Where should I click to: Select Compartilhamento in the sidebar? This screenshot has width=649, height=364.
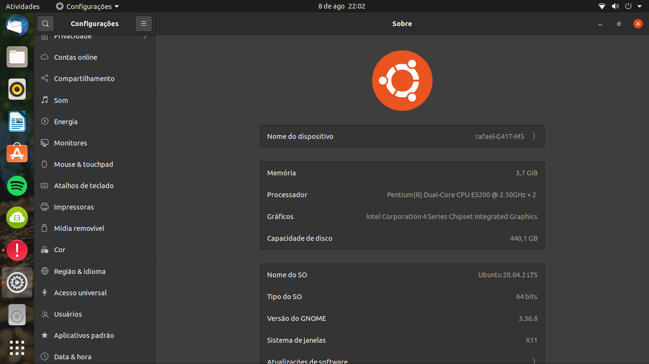coord(94,78)
